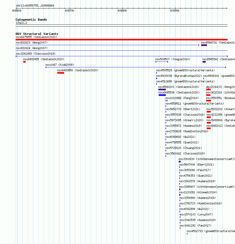Click the nsv6482013 variant label

[x=221, y=126]
